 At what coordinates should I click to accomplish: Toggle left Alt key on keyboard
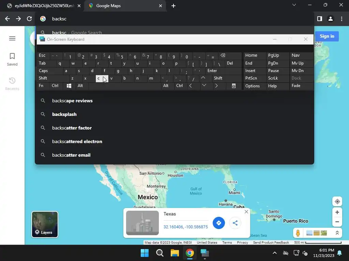click(x=82, y=86)
